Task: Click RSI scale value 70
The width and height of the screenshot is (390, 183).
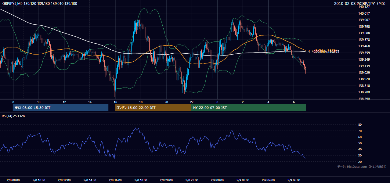Action: coord(360,131)
